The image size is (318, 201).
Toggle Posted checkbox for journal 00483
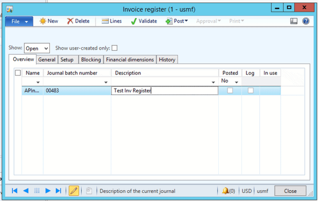click(230, 91)
